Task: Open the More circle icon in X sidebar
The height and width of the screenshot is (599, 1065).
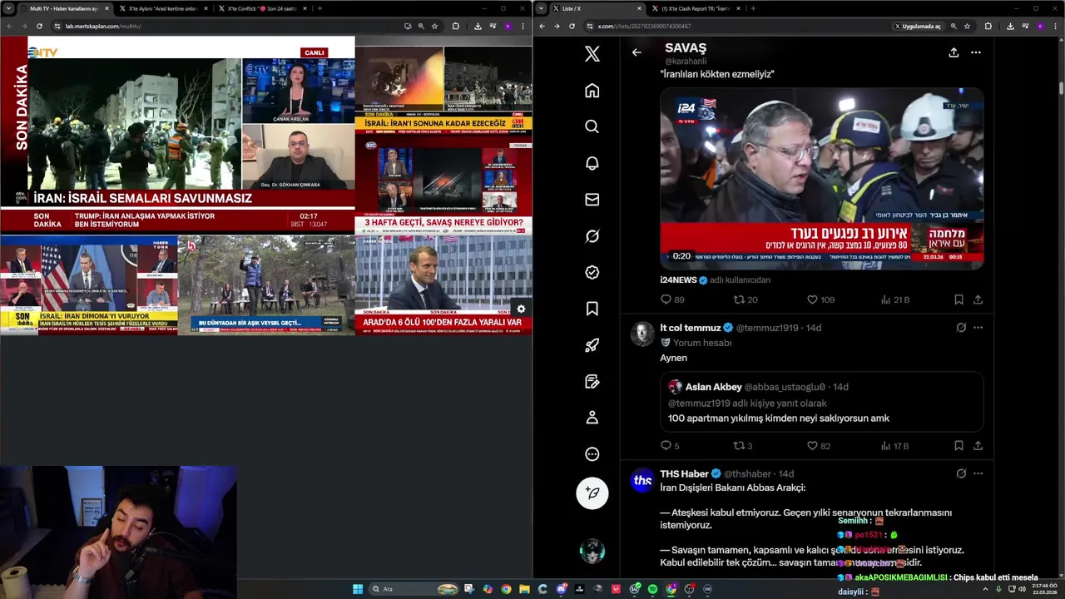Action: tap(592, 454)
